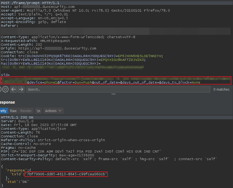Click the Response panel heading

coord(7,102)
